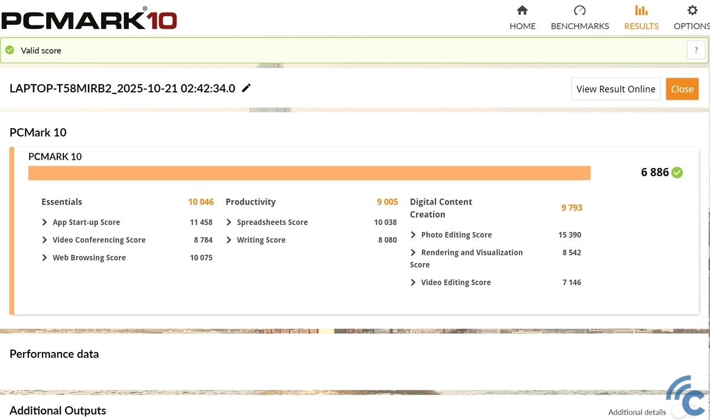Click the orange PCMark 10 score bar
The height and width of the screenshot is (420, 710).
309,173
